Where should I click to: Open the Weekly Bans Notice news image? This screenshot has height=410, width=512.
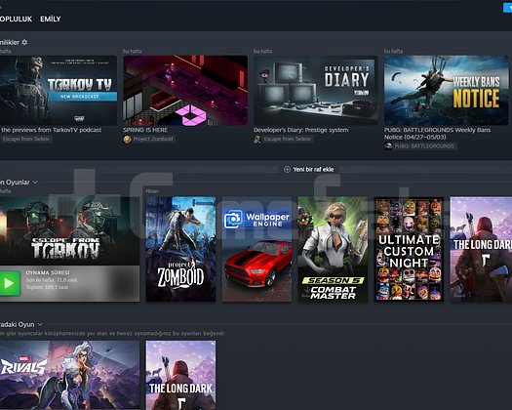tap(446, 90)
